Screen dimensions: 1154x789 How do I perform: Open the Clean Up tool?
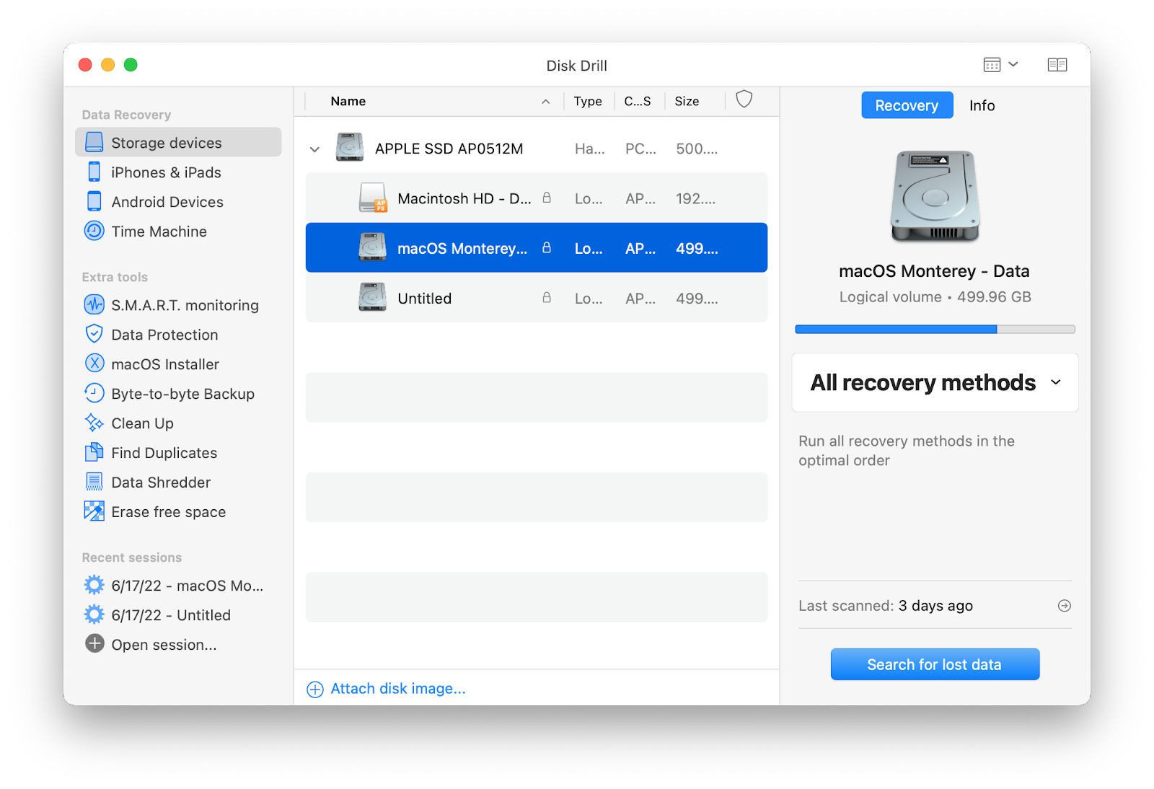coord(142,423)
